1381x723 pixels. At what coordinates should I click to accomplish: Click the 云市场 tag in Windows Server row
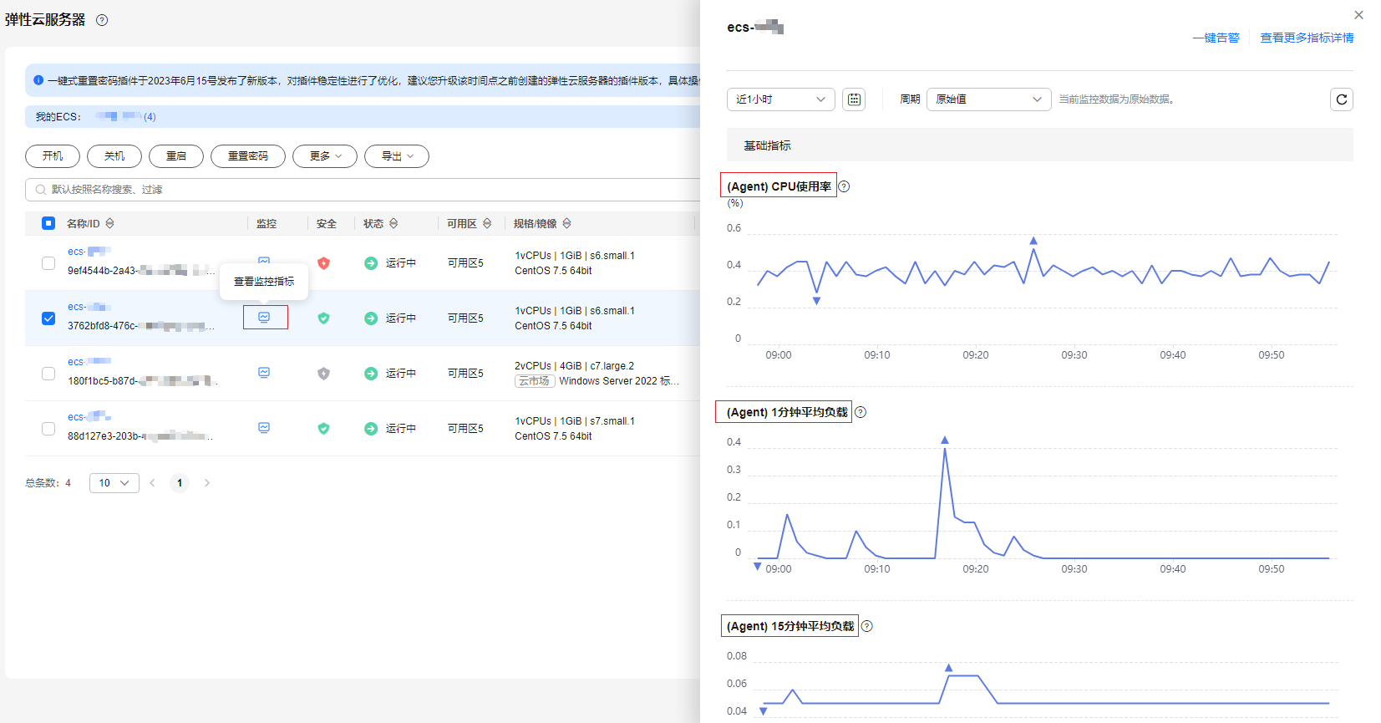pos(534,381)
